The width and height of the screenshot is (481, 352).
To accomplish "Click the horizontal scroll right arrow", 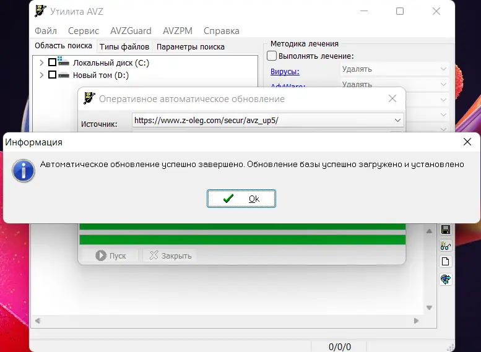I will point(416,320).
